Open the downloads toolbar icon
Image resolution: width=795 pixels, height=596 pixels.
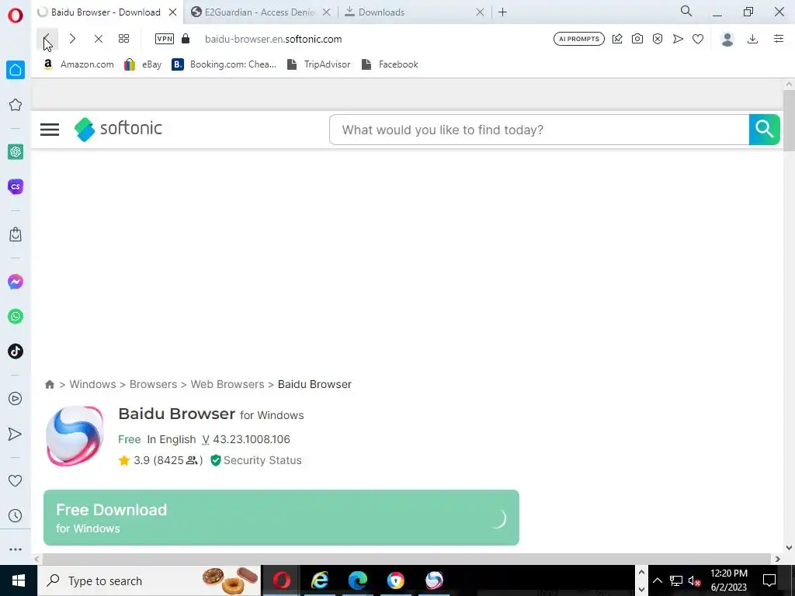(x=753, y=39)
